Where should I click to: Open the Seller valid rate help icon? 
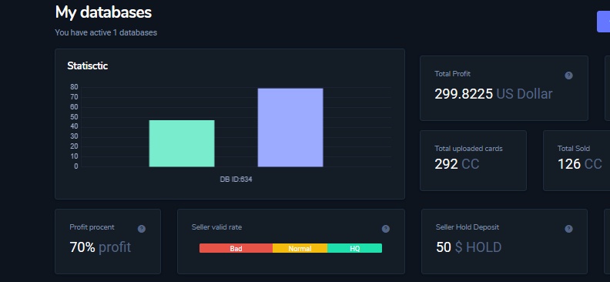[x=386, y=229]
